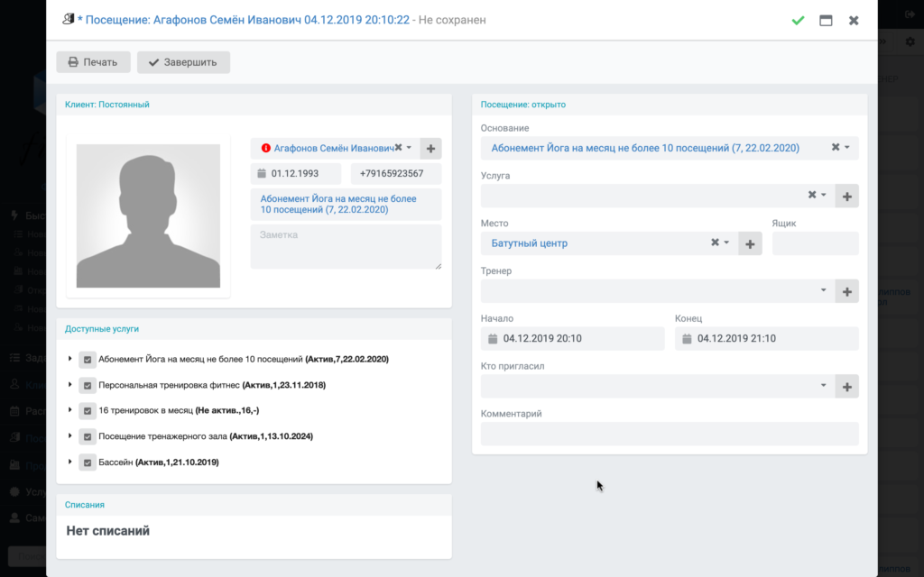Click the birth date calendar icon
Viewport: 924px width, 577px height.
[x=262, y=174]
